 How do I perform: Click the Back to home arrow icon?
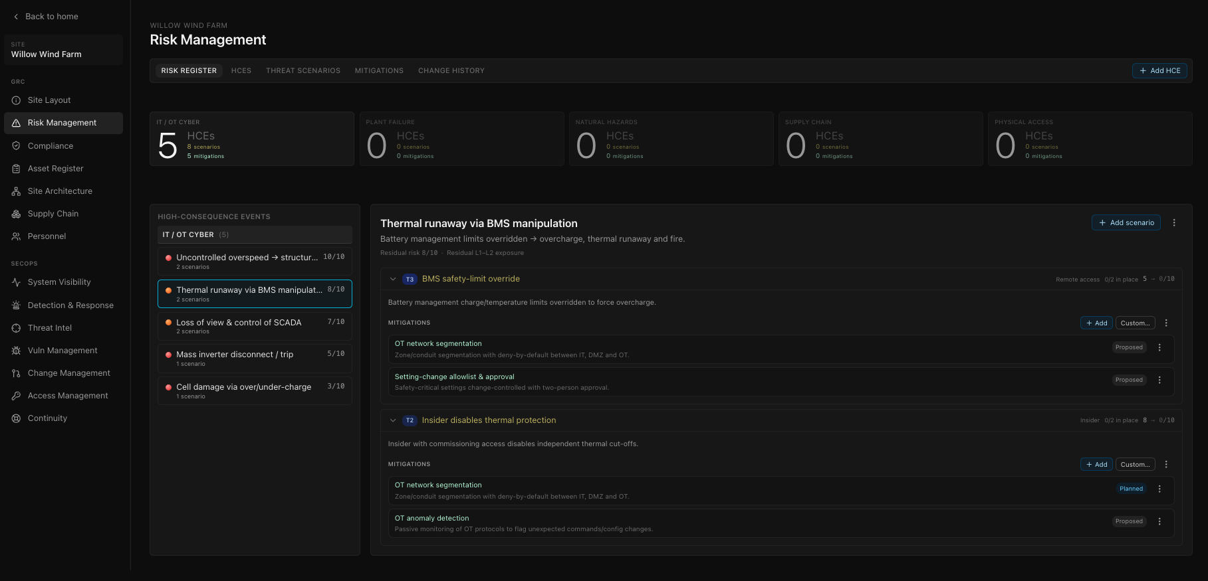(16, 17)
